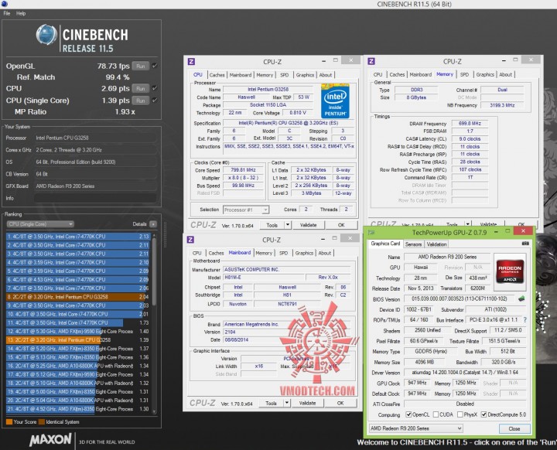
Task: Toggle the OpenCL checkbox in GPU-Z
Action: pos(408,414)
